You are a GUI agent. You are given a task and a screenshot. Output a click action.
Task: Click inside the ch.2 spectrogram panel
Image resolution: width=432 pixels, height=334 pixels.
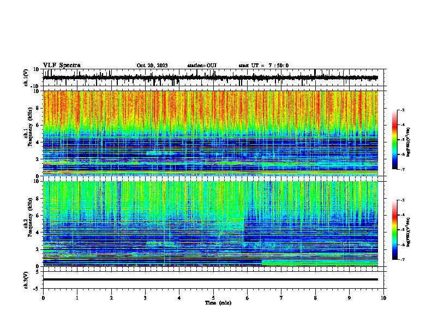211,224
